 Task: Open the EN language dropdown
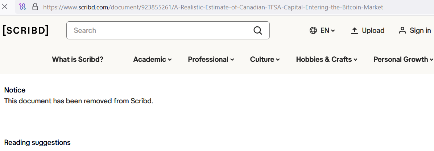coord(328,30)
